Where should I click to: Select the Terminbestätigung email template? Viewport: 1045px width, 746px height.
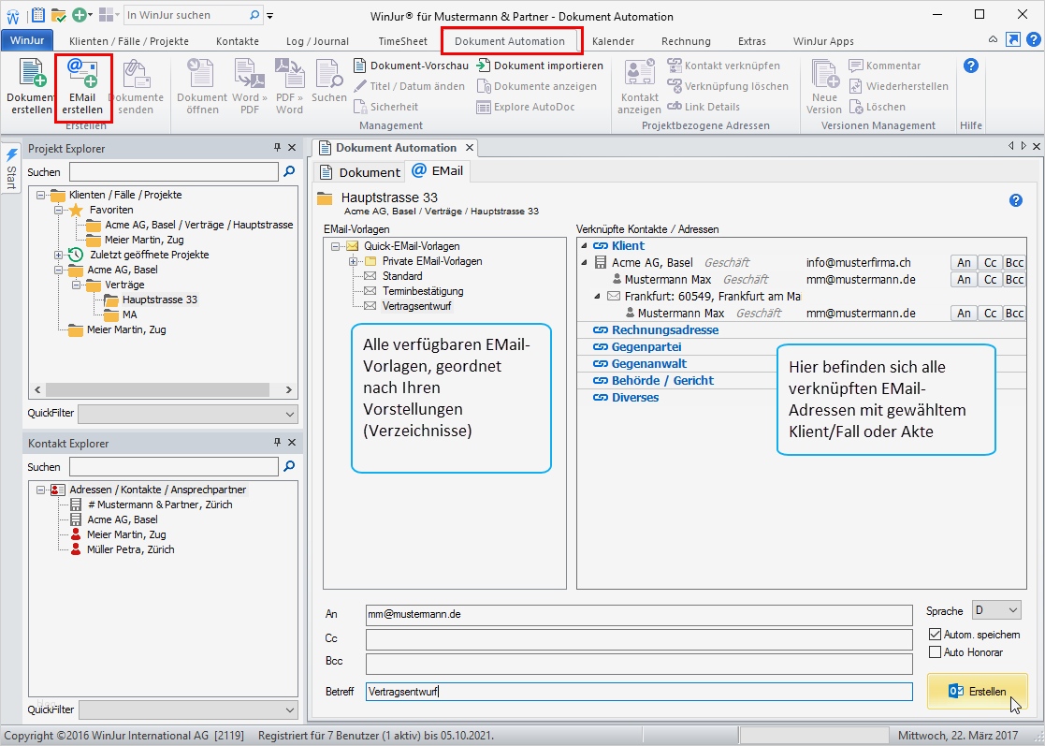click(422, 291)
